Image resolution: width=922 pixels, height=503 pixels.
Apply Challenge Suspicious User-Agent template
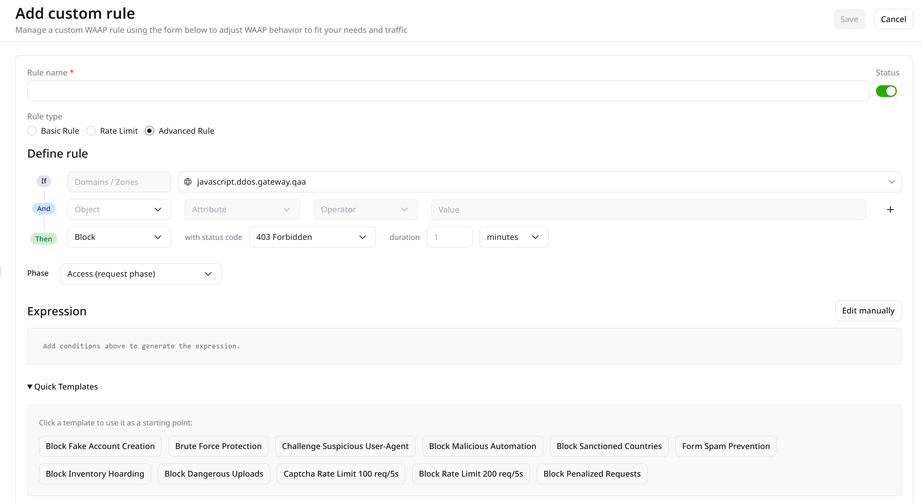[345, 446]
